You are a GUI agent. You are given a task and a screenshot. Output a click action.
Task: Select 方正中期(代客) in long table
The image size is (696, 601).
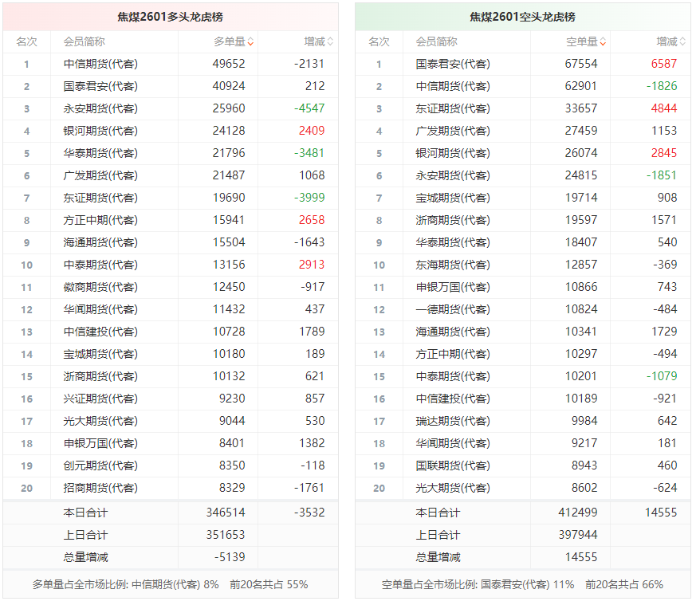pyautogui.click(x=100, y=220)
